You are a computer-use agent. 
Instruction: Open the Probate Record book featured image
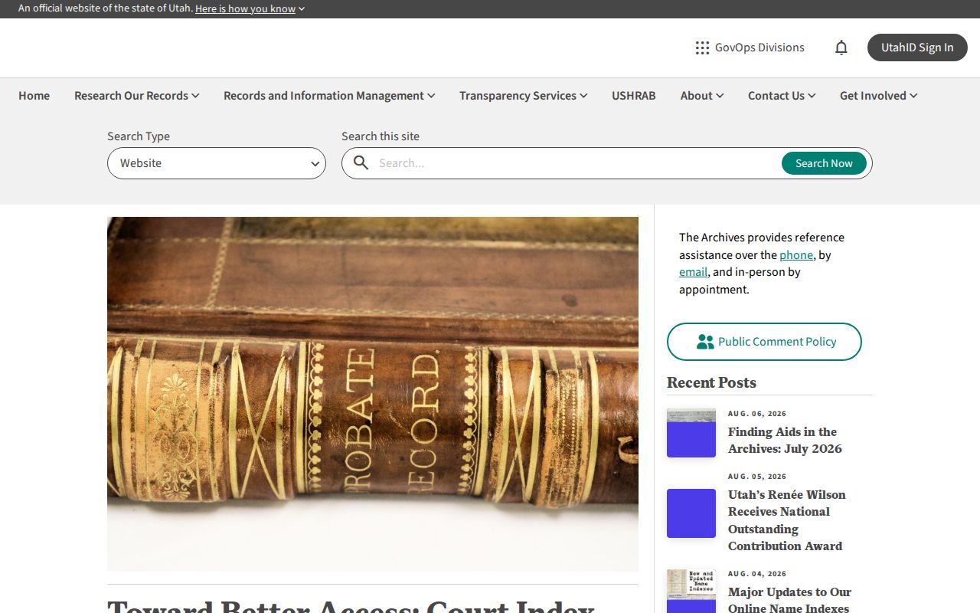(373, 394)
